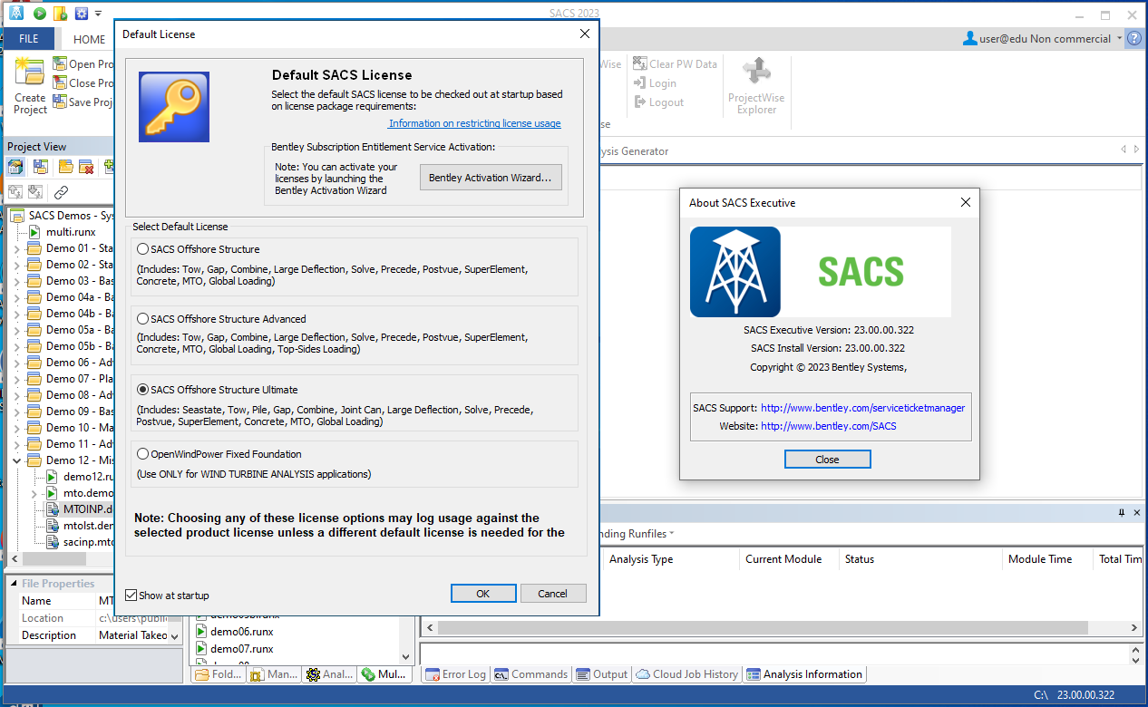Viewport: 1148px width, 707px height.
Task: Switch to the Error Log tab
Action: pyautogui.click(x=454, y=674)
